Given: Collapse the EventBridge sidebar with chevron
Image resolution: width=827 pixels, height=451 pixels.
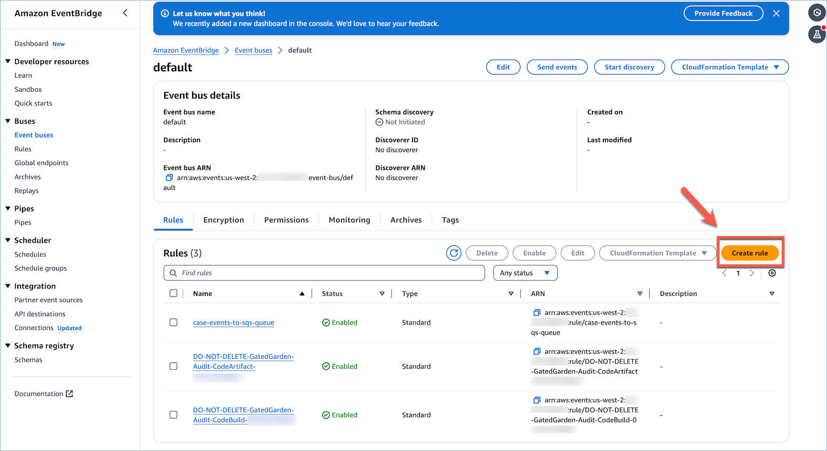Looking at the screenshot, I should click(125, 13).
